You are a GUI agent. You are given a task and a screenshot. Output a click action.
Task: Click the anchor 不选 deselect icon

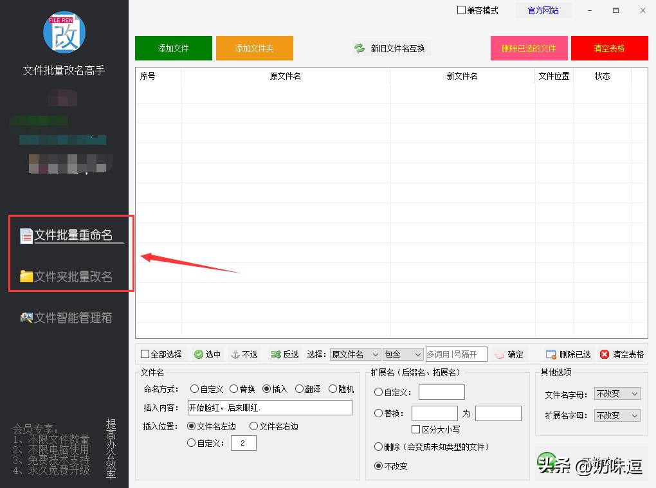coord(234,354)
